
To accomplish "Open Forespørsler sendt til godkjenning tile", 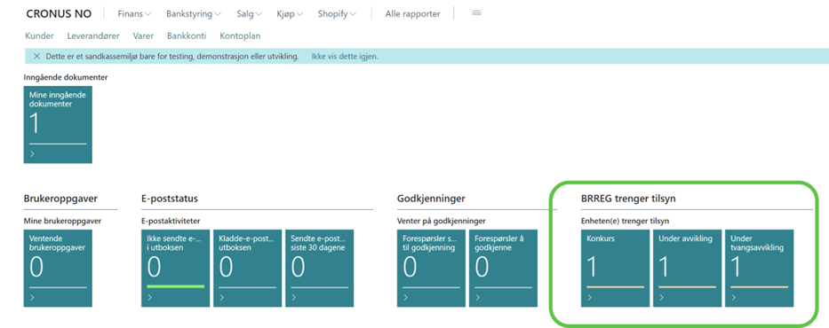I will (x=431, y=268).
